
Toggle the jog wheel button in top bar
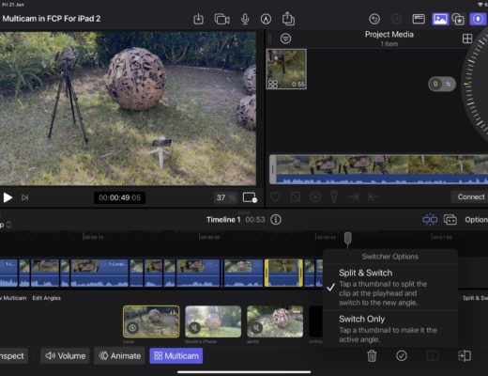(x=478, y=19)
